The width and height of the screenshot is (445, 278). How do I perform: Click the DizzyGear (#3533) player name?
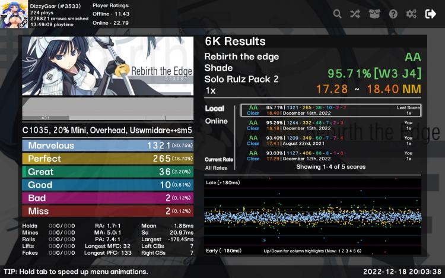pyautogui.click(x=55, y=6)
